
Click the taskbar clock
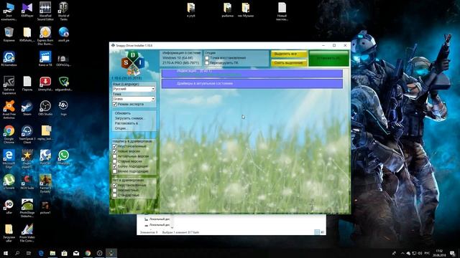coord(439,253)
